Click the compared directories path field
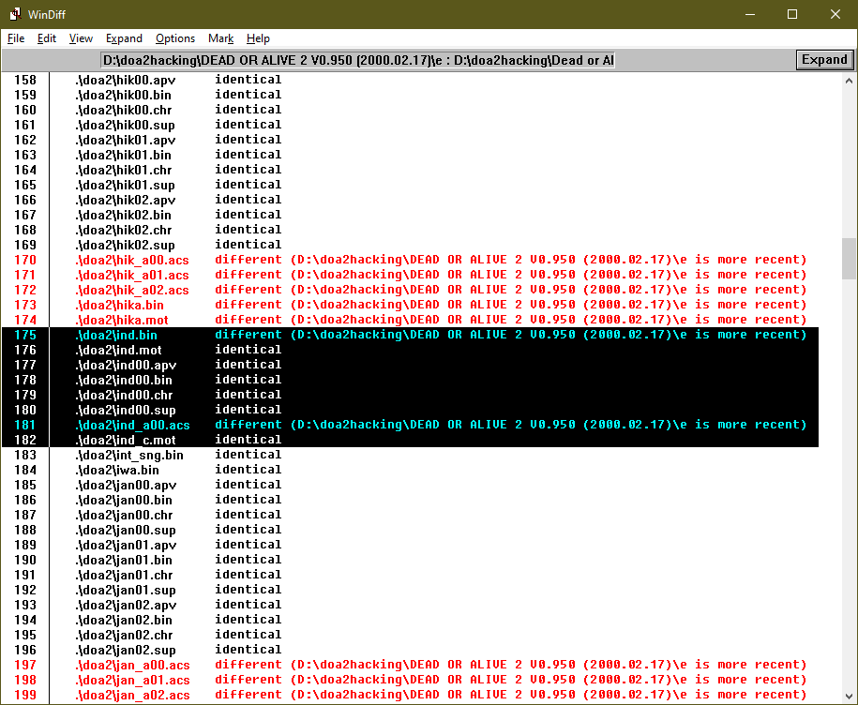858x705 pixels. click(x=358, y=60)
